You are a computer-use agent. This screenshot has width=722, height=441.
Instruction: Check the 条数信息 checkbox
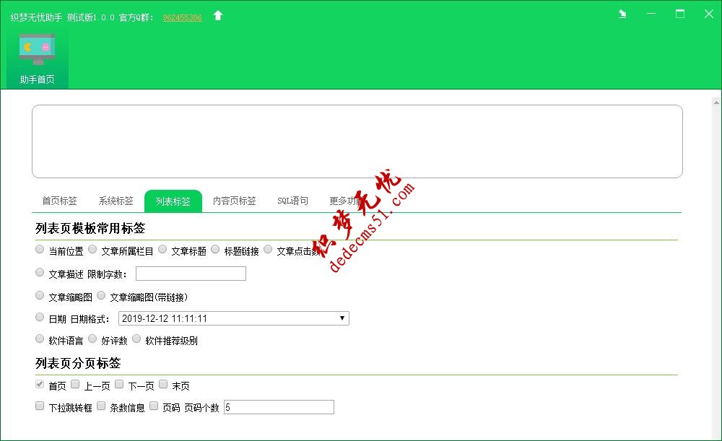pos(100,406)
